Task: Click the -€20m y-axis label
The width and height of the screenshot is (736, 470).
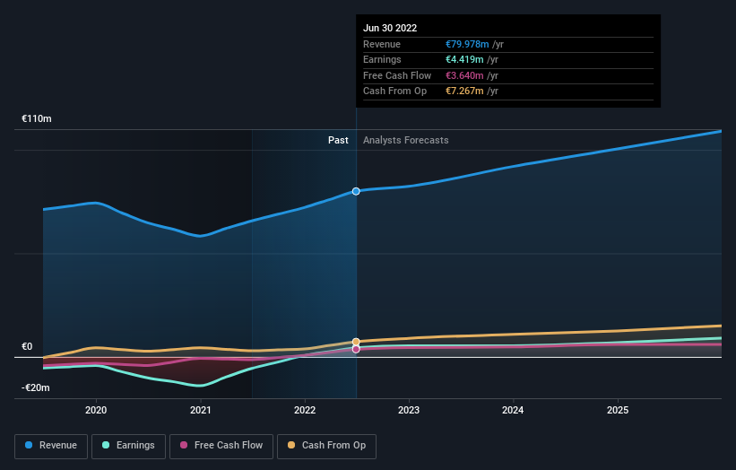Action: tap(36, 387)
